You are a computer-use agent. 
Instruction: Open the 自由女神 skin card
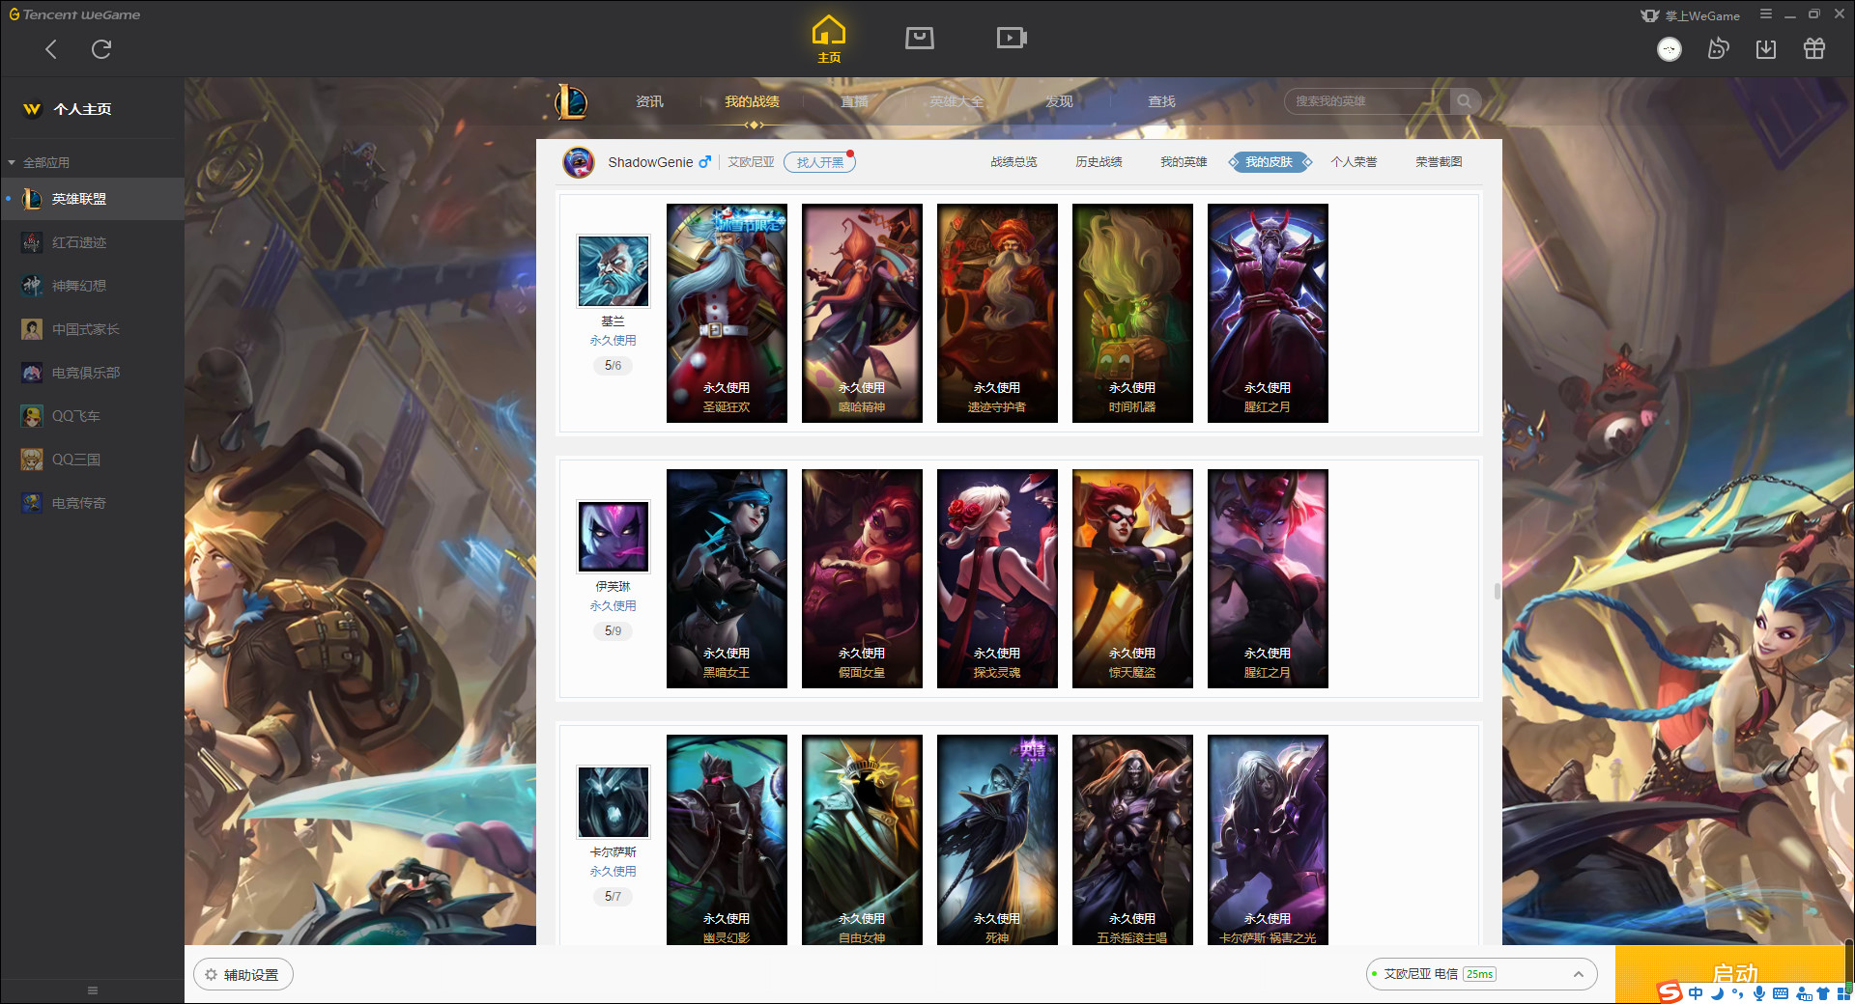(x=862, y=840)
